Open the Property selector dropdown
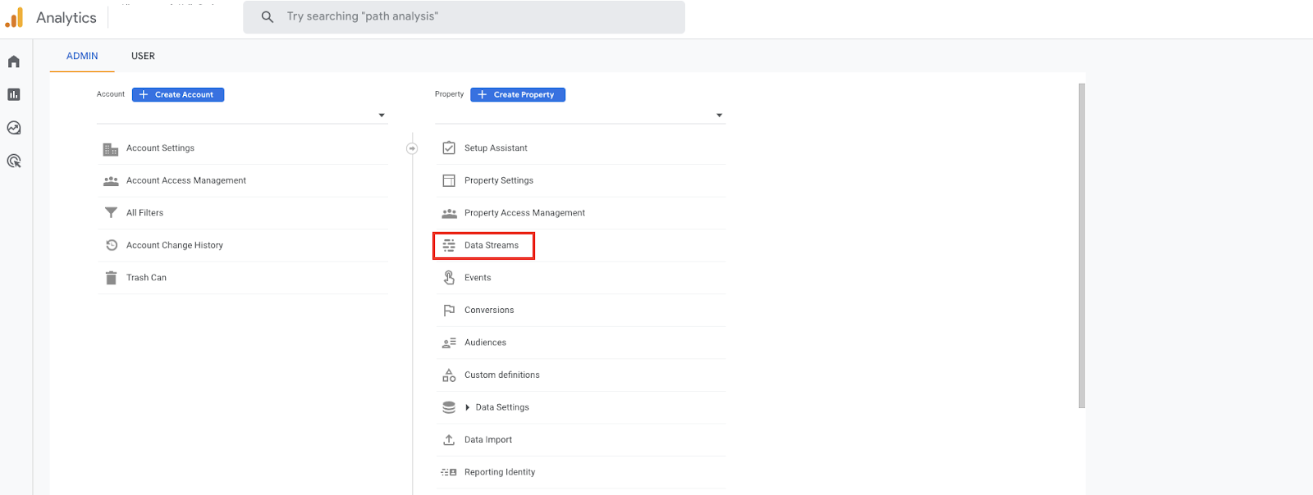1313x495 pixels. point(720,116)
